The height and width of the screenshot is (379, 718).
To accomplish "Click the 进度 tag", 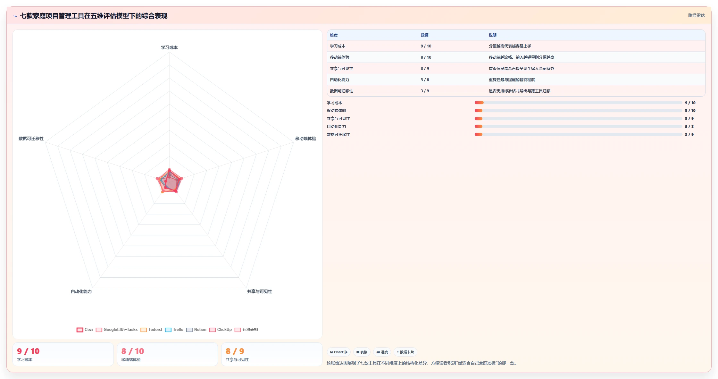I will point(382,352).
